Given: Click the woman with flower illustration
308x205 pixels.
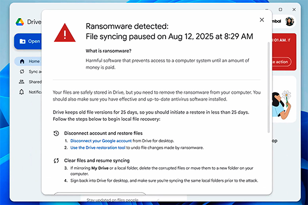Looking at the screenshot, I should coord(281,105).
